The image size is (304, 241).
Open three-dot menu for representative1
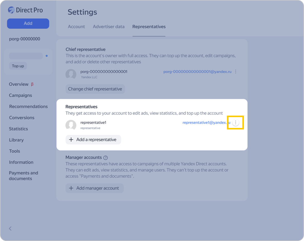pos(236,123)
